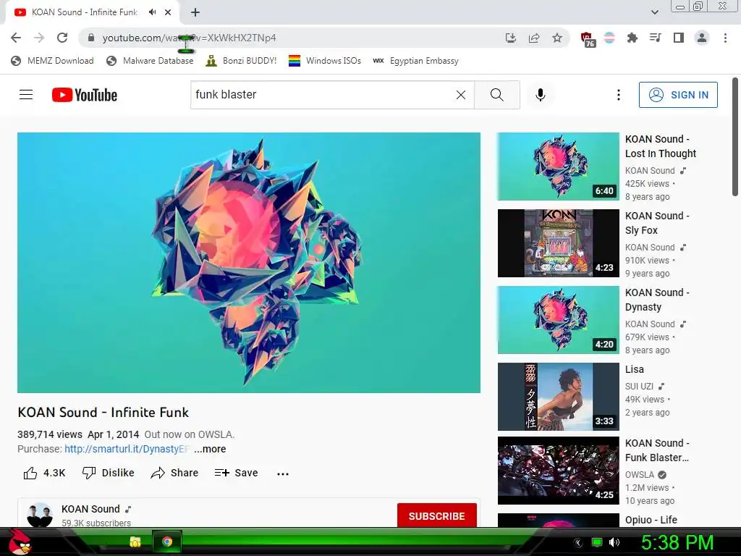Image resolution: width=741 pixels, height=556 pixels.
Task: Expand the description with ...more
Action: tap(210, 449)
